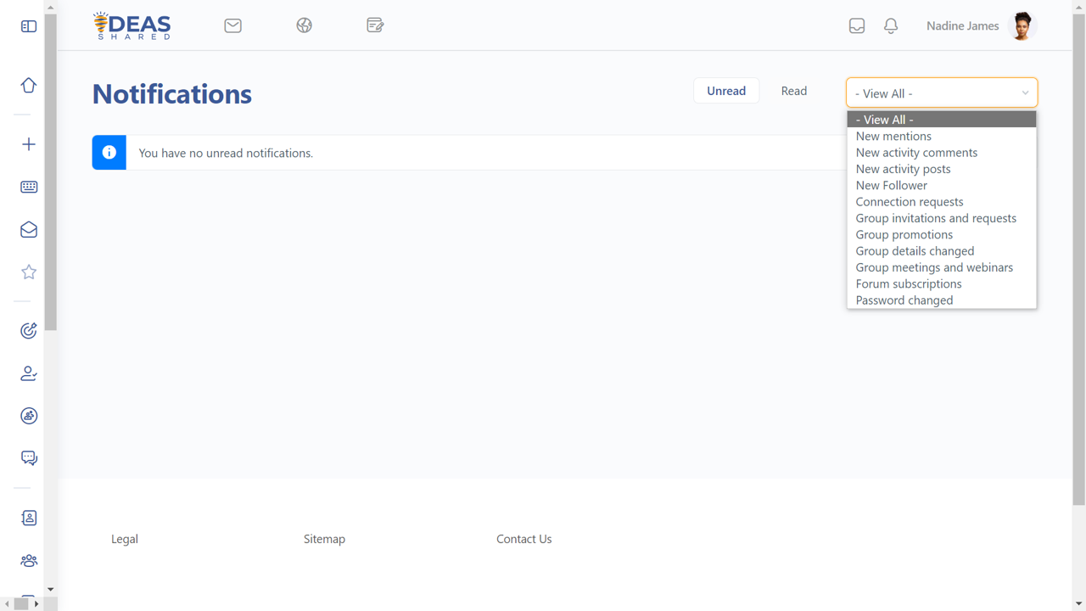Open the envelope messages icon in header
This screenshot has width=1086, height=611.
[233, 25]
